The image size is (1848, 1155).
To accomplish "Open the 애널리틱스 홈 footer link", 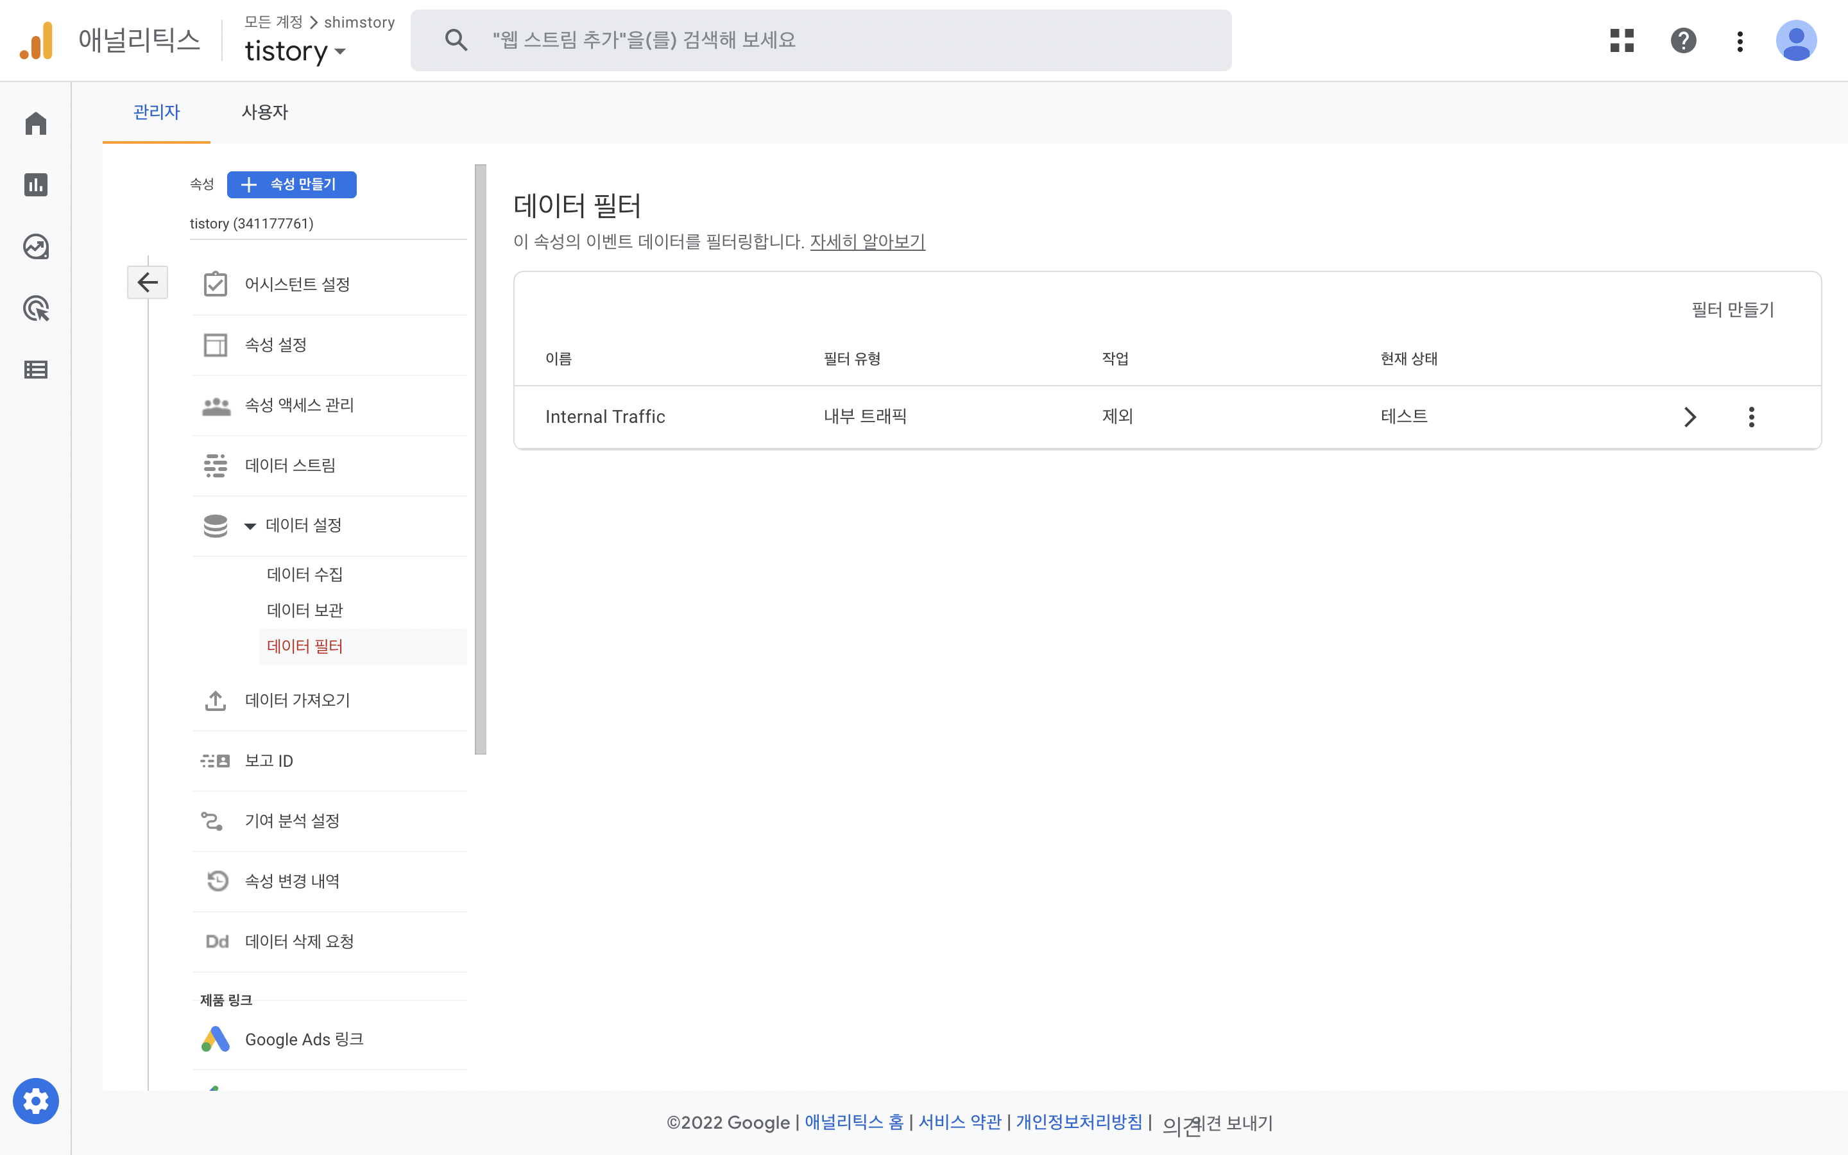I will (854, 1122).
